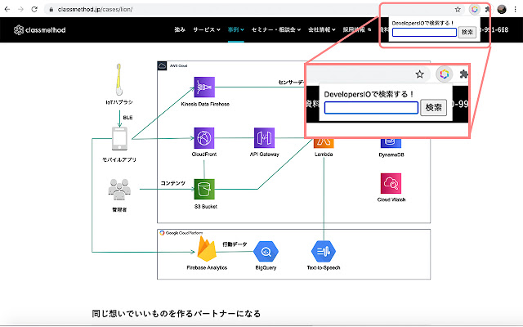Screen dimensions: 523x327
Task: Click the Lambda label in the diagram
Action: [x=324, y=155]
